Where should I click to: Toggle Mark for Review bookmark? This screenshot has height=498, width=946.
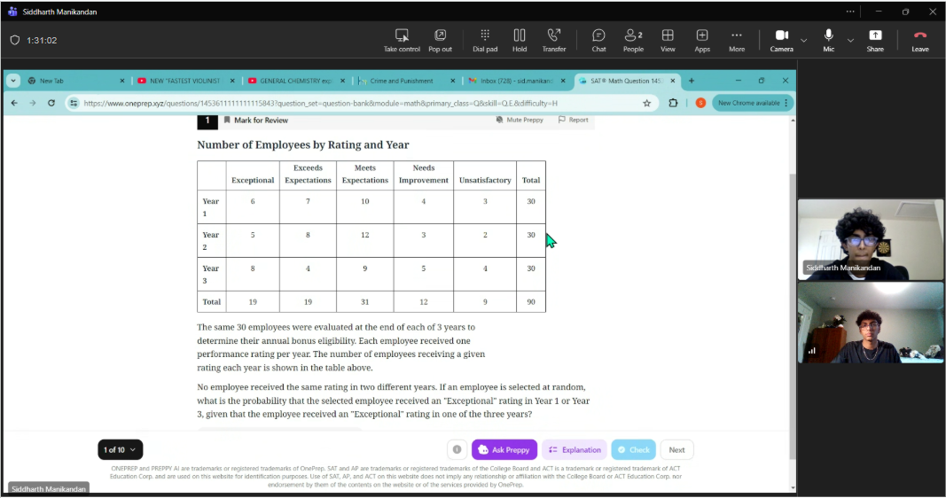[x=256, y=120]
